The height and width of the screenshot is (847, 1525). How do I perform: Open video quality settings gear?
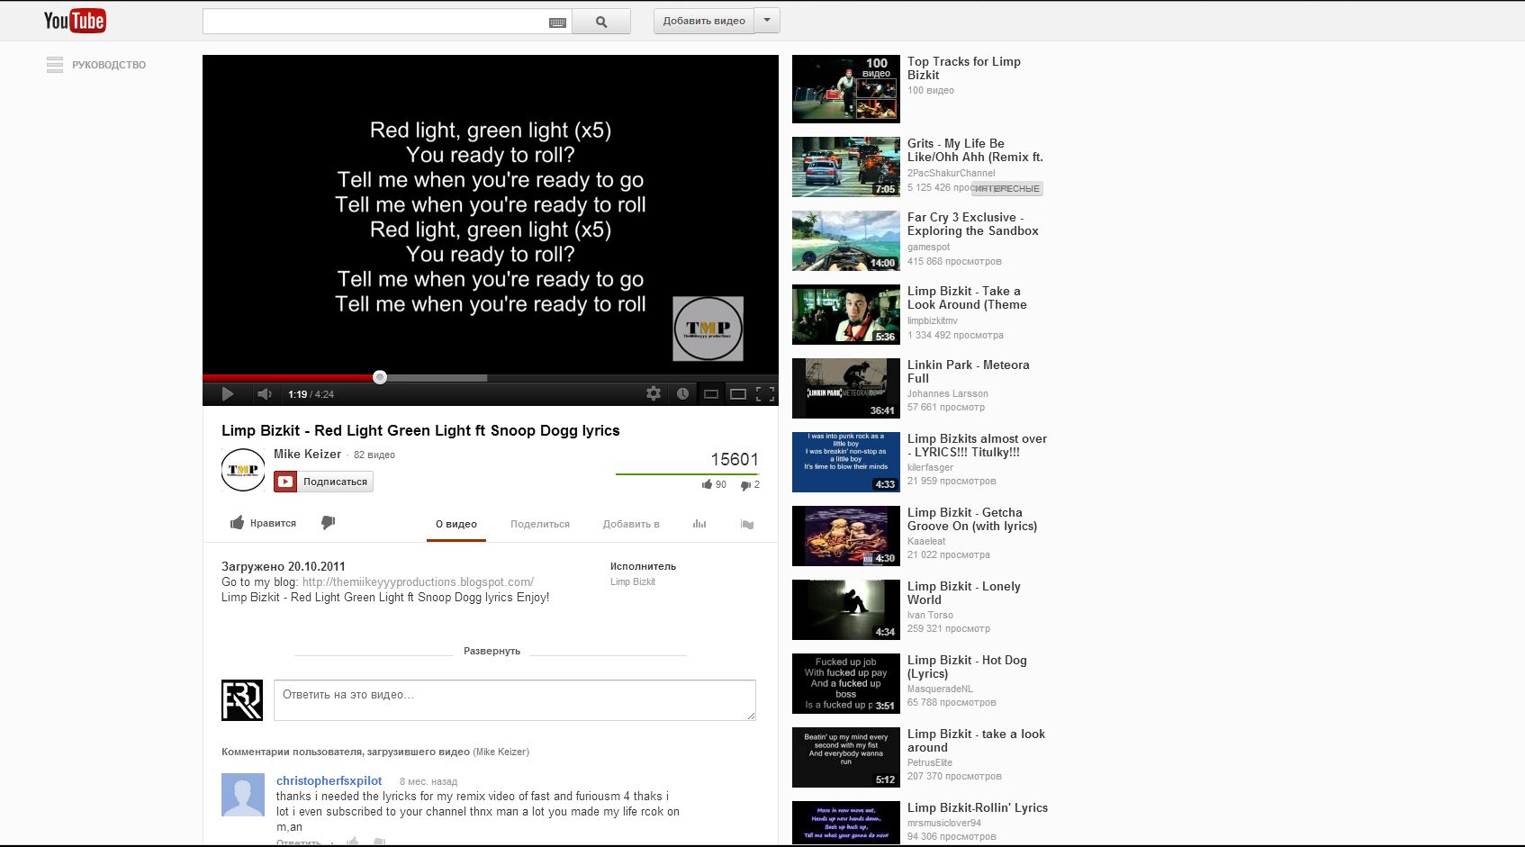click(654, 393)
